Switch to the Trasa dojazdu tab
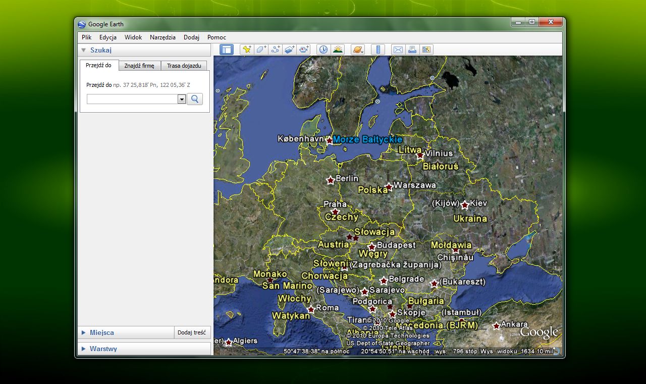 184,66
